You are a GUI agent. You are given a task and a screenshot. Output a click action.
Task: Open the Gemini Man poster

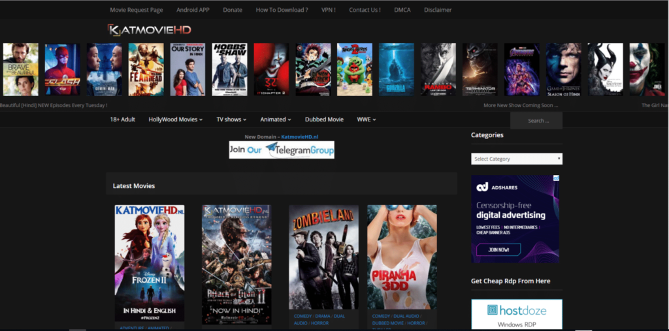[104, 69]
